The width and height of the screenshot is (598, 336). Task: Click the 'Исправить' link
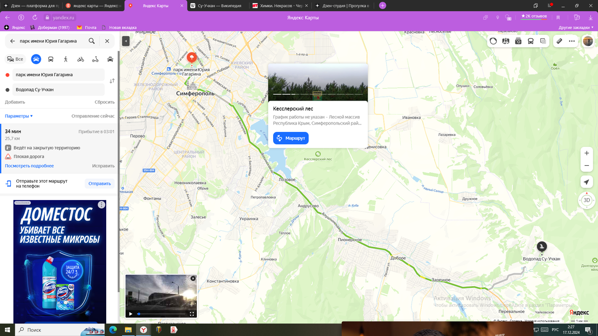pos(103,166)
